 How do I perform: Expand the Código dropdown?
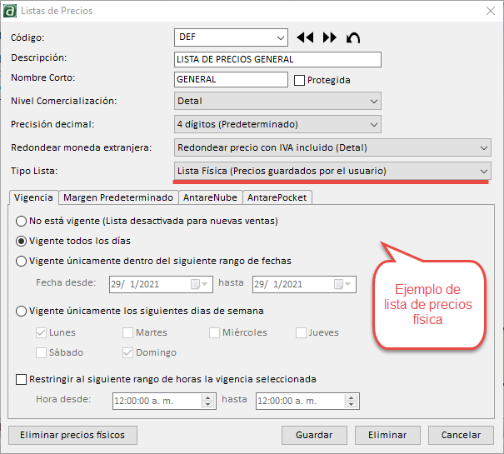coord(280,37)
